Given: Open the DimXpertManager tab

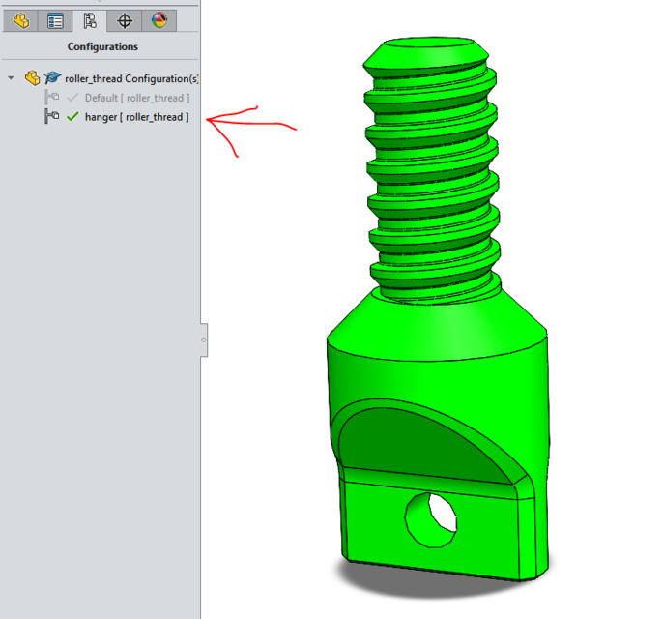Looking at the screenshot, I should (125, 20).
